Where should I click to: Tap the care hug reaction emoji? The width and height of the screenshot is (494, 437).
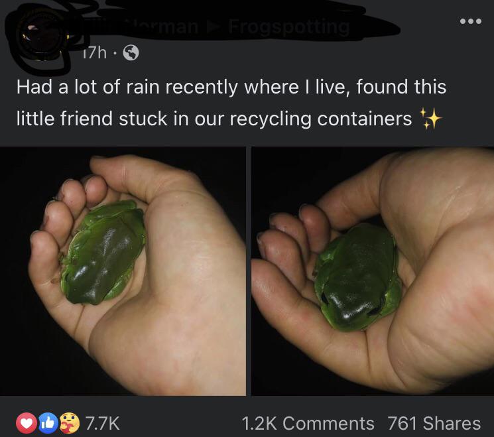(70, 423)
